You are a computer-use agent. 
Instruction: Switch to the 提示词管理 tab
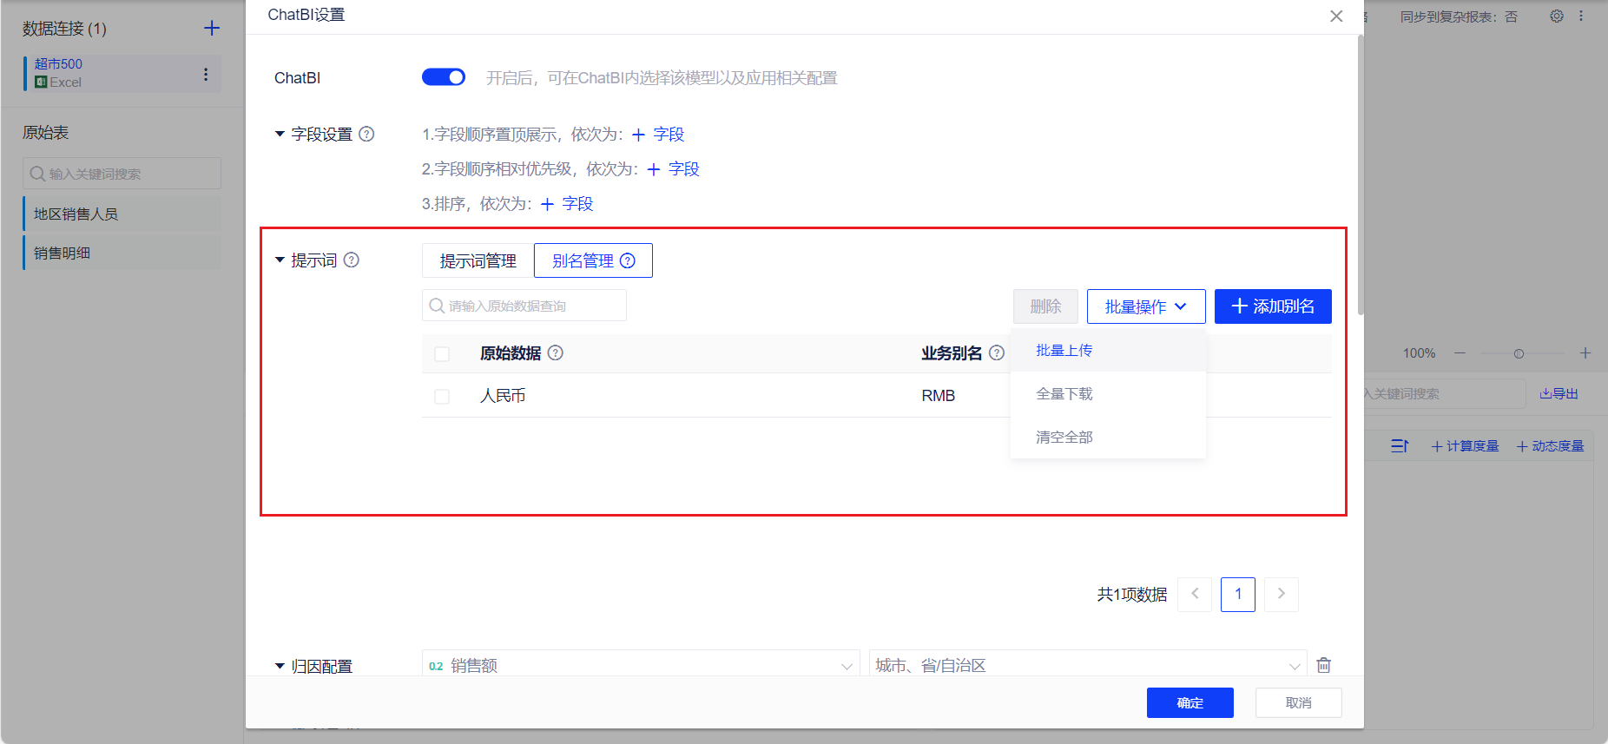pyautogui.click(x=478, y=261)
